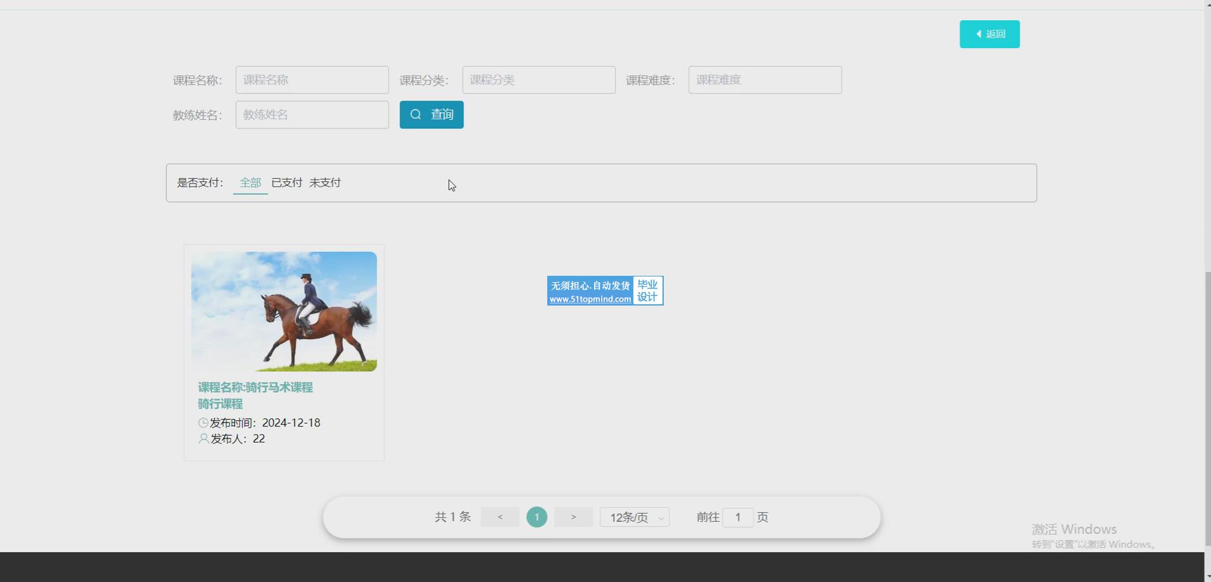Filter courses by 已支付
1211x582 pixels.
(286, 183)
